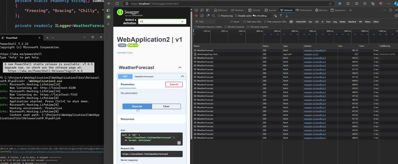Open the network search magnifier
Screen dimensions: 398x164
pyautogui.click(x=214, y=16)
